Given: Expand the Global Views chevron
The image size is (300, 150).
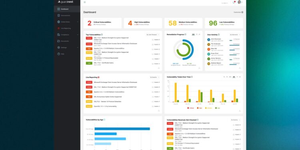Looking at the screenshot, I should click(78, 22).
